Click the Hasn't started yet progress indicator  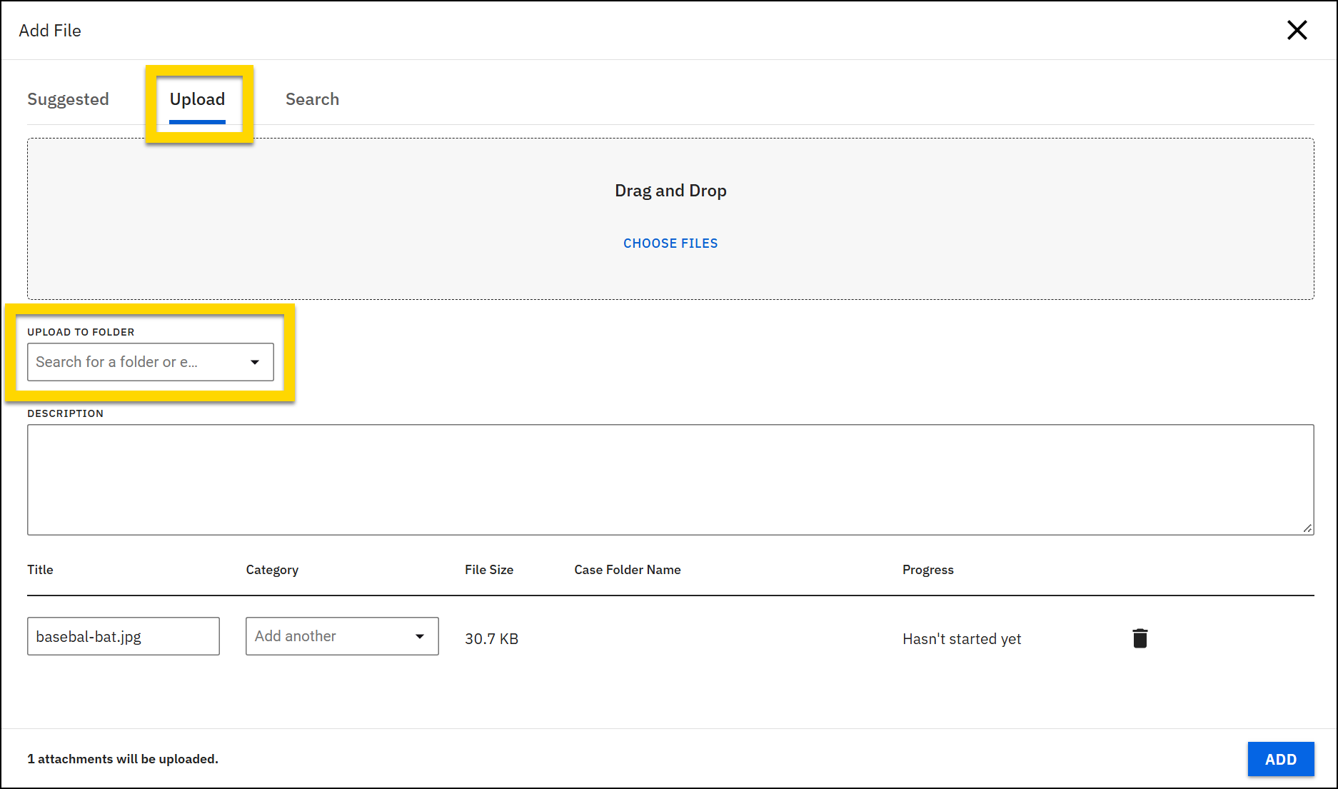pos(962,638)
